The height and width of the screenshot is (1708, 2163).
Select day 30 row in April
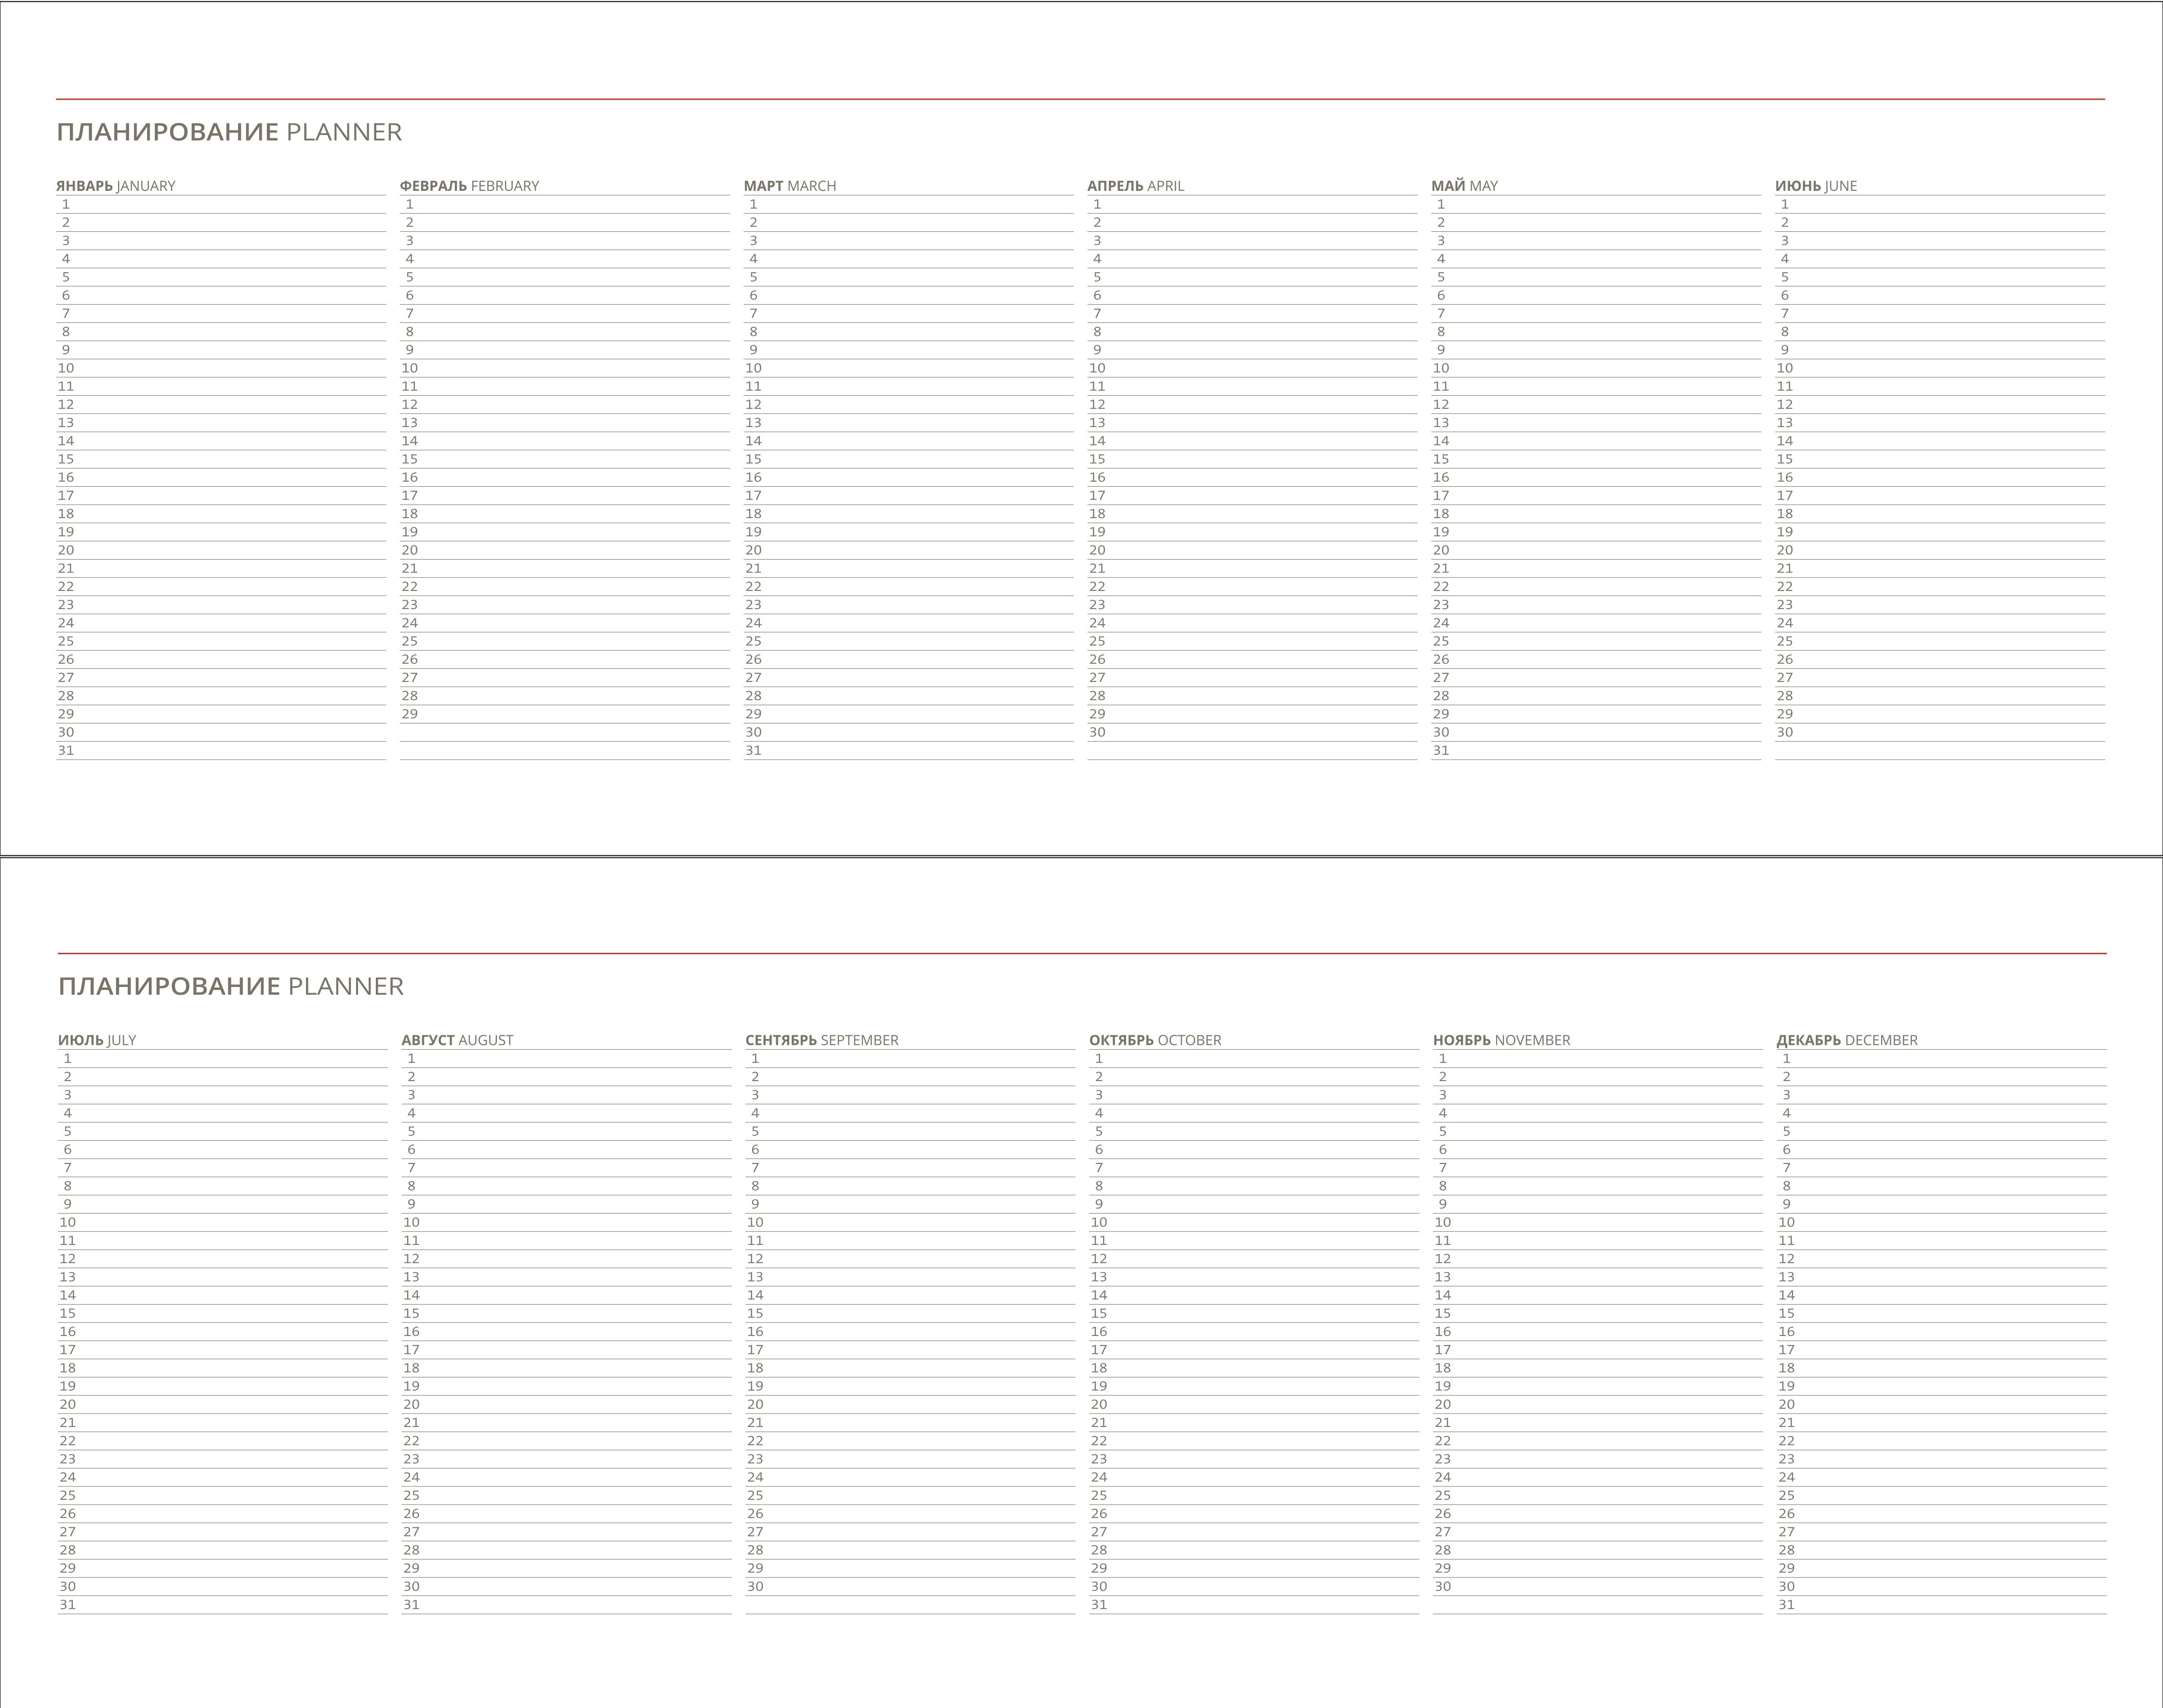point(1252,732)
